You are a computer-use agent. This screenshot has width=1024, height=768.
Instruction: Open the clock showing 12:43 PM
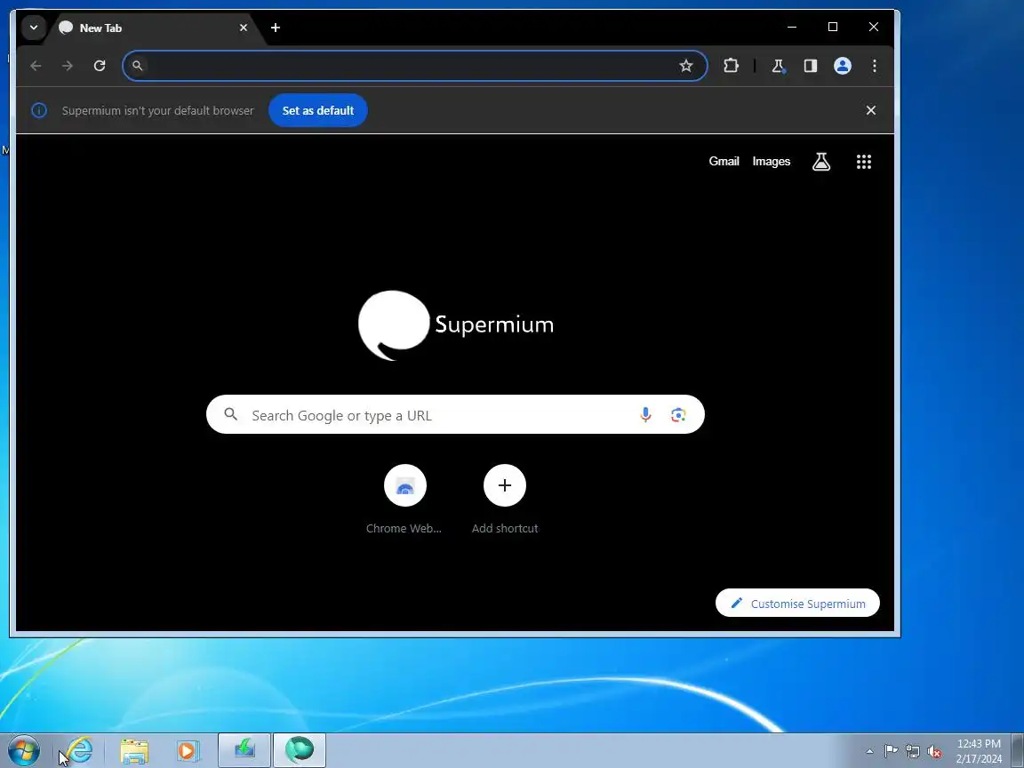click(979, 751)
